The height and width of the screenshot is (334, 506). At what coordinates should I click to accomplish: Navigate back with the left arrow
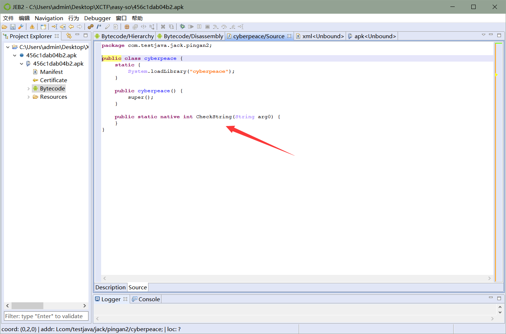(71, 27)
